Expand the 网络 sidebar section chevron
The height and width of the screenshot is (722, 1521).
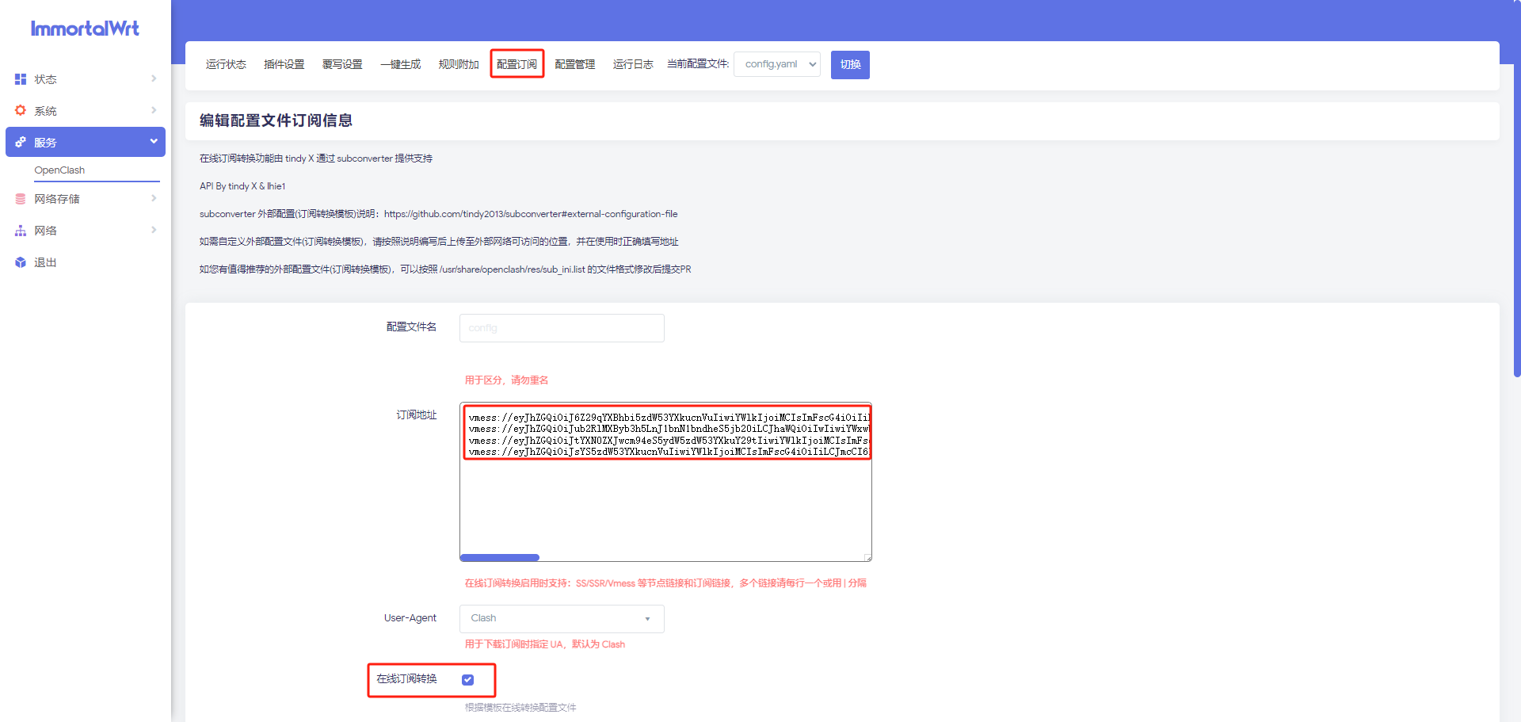click(x=153, y=230)
